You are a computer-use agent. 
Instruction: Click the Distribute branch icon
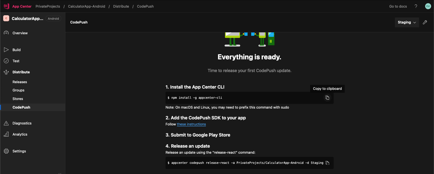(x=6, y=72)
